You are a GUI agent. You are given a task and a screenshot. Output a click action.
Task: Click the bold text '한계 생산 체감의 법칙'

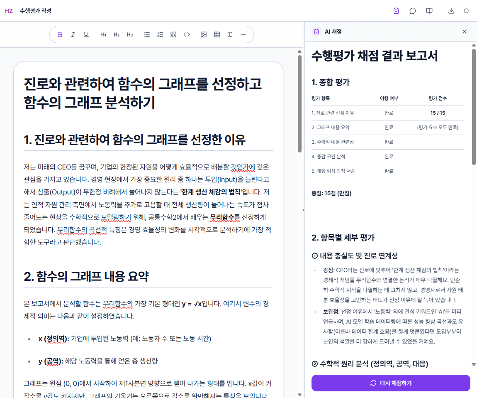(211, 192)
